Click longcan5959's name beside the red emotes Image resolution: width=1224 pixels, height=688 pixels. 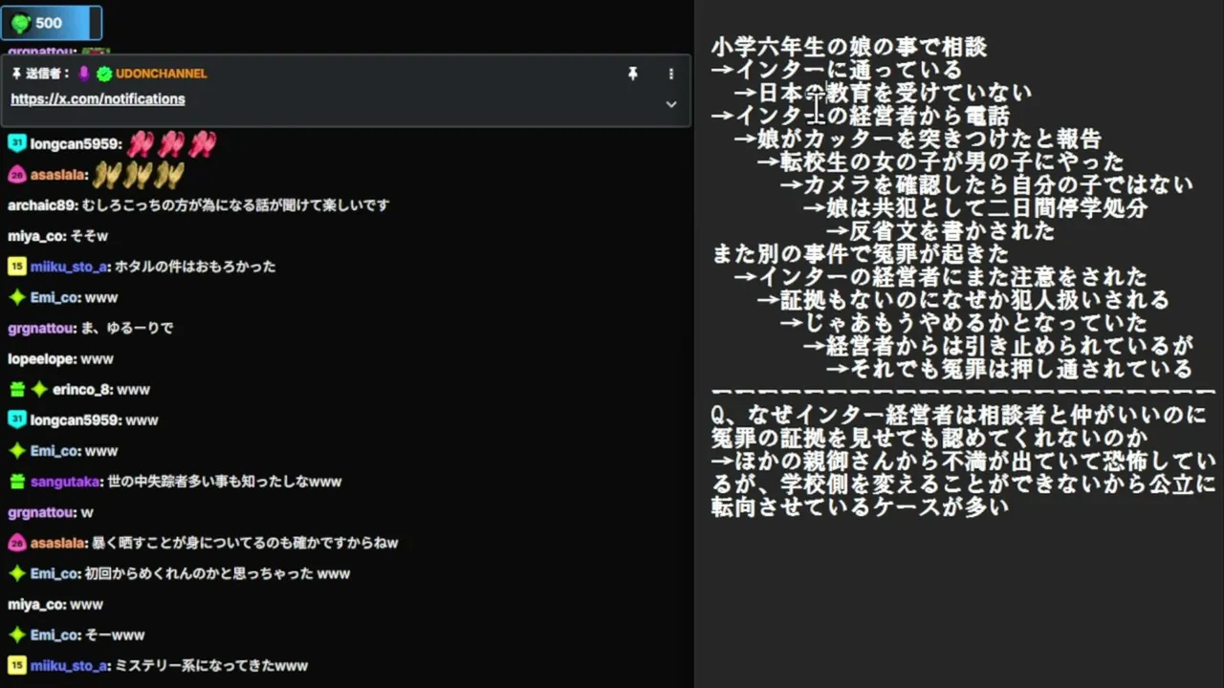76,144
